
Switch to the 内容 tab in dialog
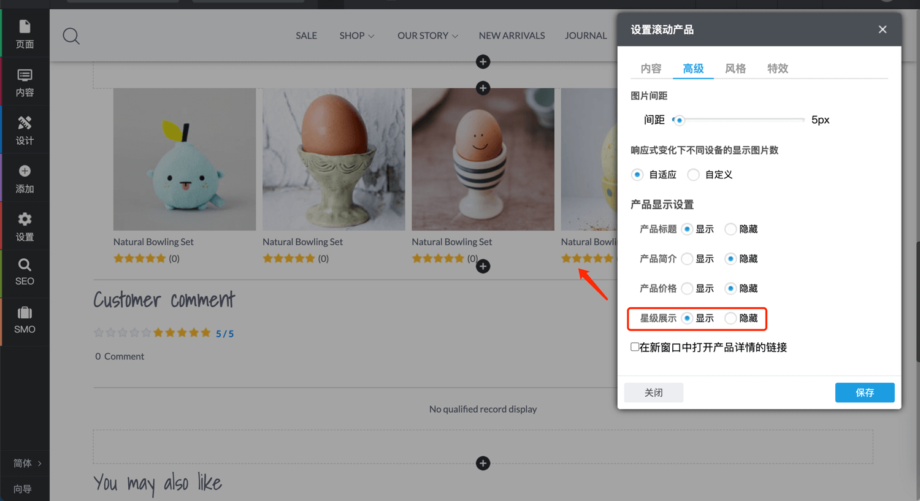pos(651,69)
